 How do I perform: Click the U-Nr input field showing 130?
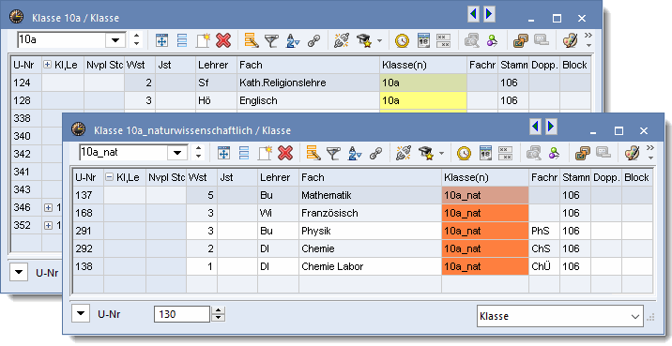coord(182,314)
